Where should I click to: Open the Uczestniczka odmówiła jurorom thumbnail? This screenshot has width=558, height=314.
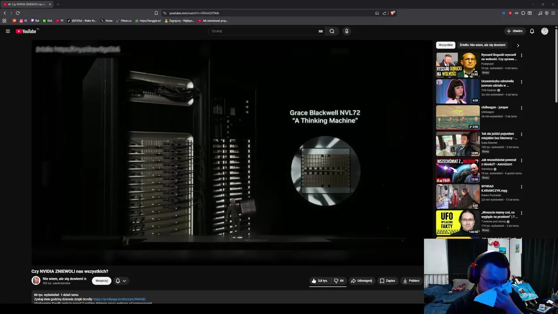coord(458,91)
